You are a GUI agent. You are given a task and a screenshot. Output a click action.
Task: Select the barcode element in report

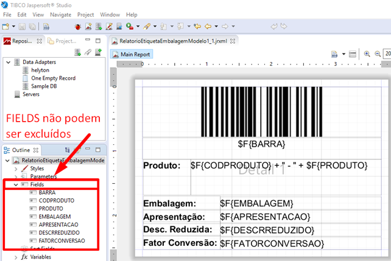pyautogui.click(x=262, y=111)
